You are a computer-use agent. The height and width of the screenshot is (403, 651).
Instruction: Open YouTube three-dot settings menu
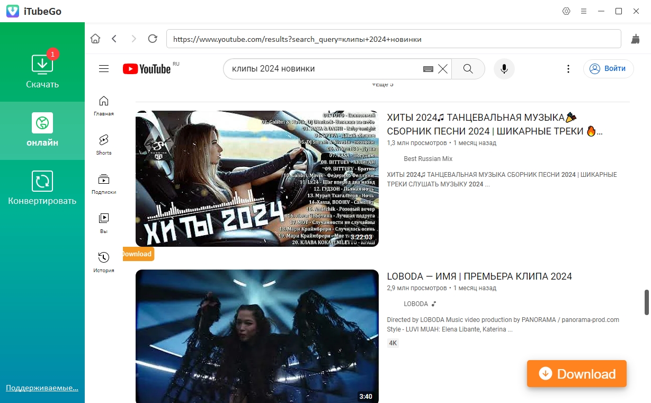coord(568,69)
